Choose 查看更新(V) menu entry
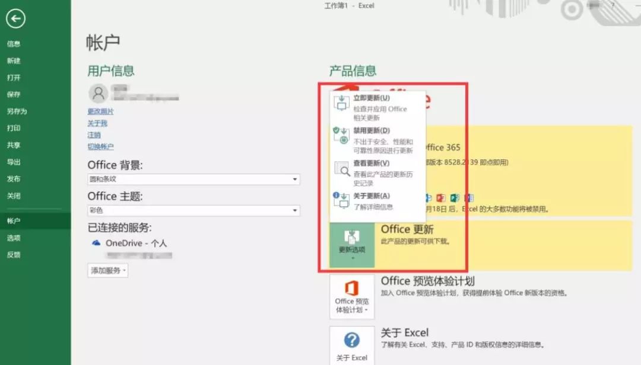 tap(377, 172)
